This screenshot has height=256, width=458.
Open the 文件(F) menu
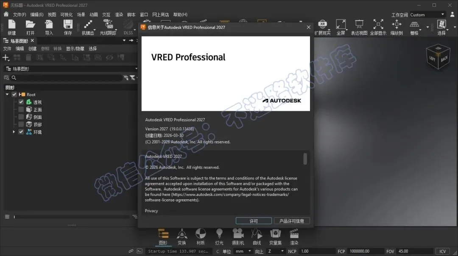pos(20,14)
